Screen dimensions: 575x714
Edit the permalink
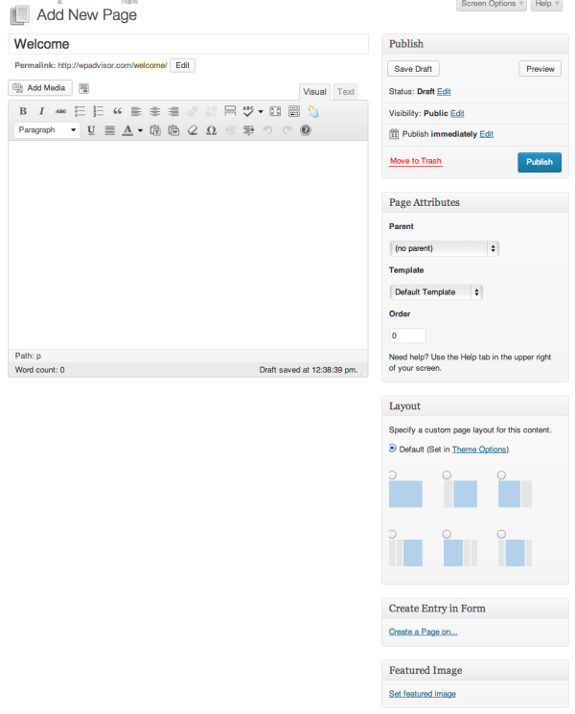[182, 65]
